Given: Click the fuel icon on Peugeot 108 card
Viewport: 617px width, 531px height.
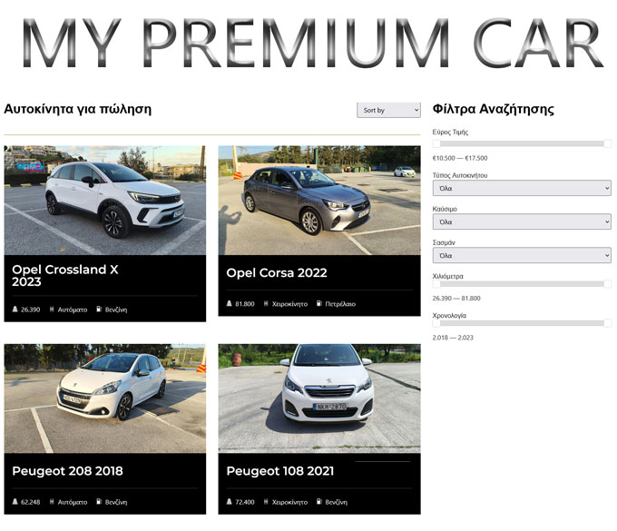Looking at the screenshot, I should click(x=319, y=501).
